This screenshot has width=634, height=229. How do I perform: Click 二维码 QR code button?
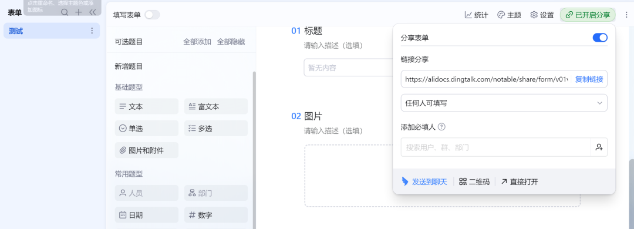474,181
